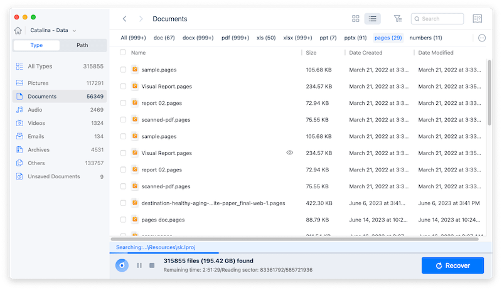This screenshot has height=290, width=502.
Task: Open the filter funnel options
Action: 398,19
